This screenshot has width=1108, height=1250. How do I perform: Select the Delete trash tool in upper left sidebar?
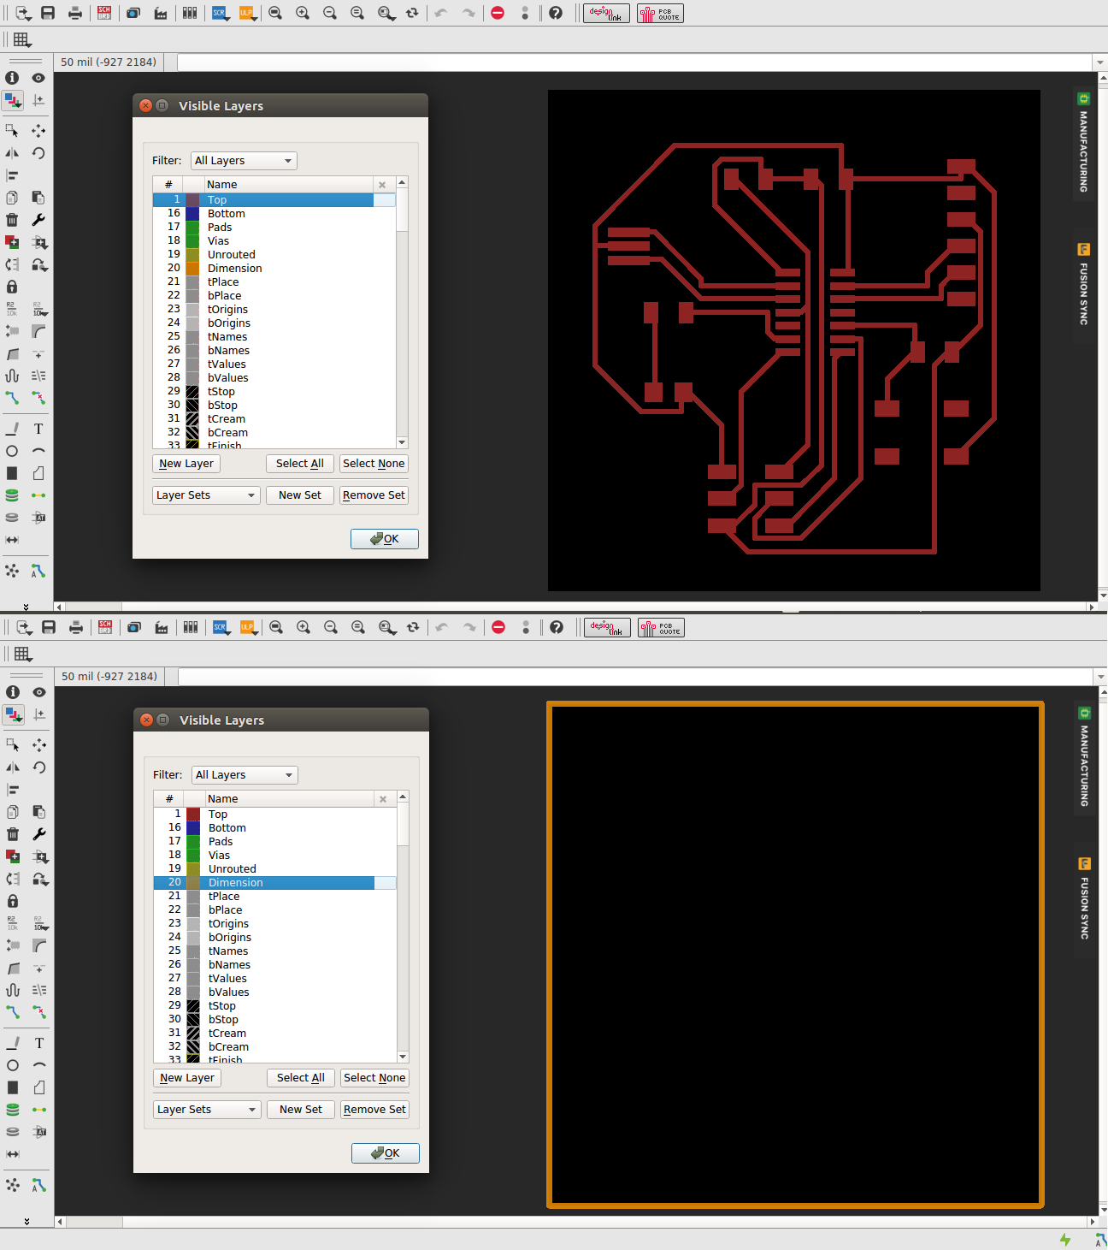point(12,220)
